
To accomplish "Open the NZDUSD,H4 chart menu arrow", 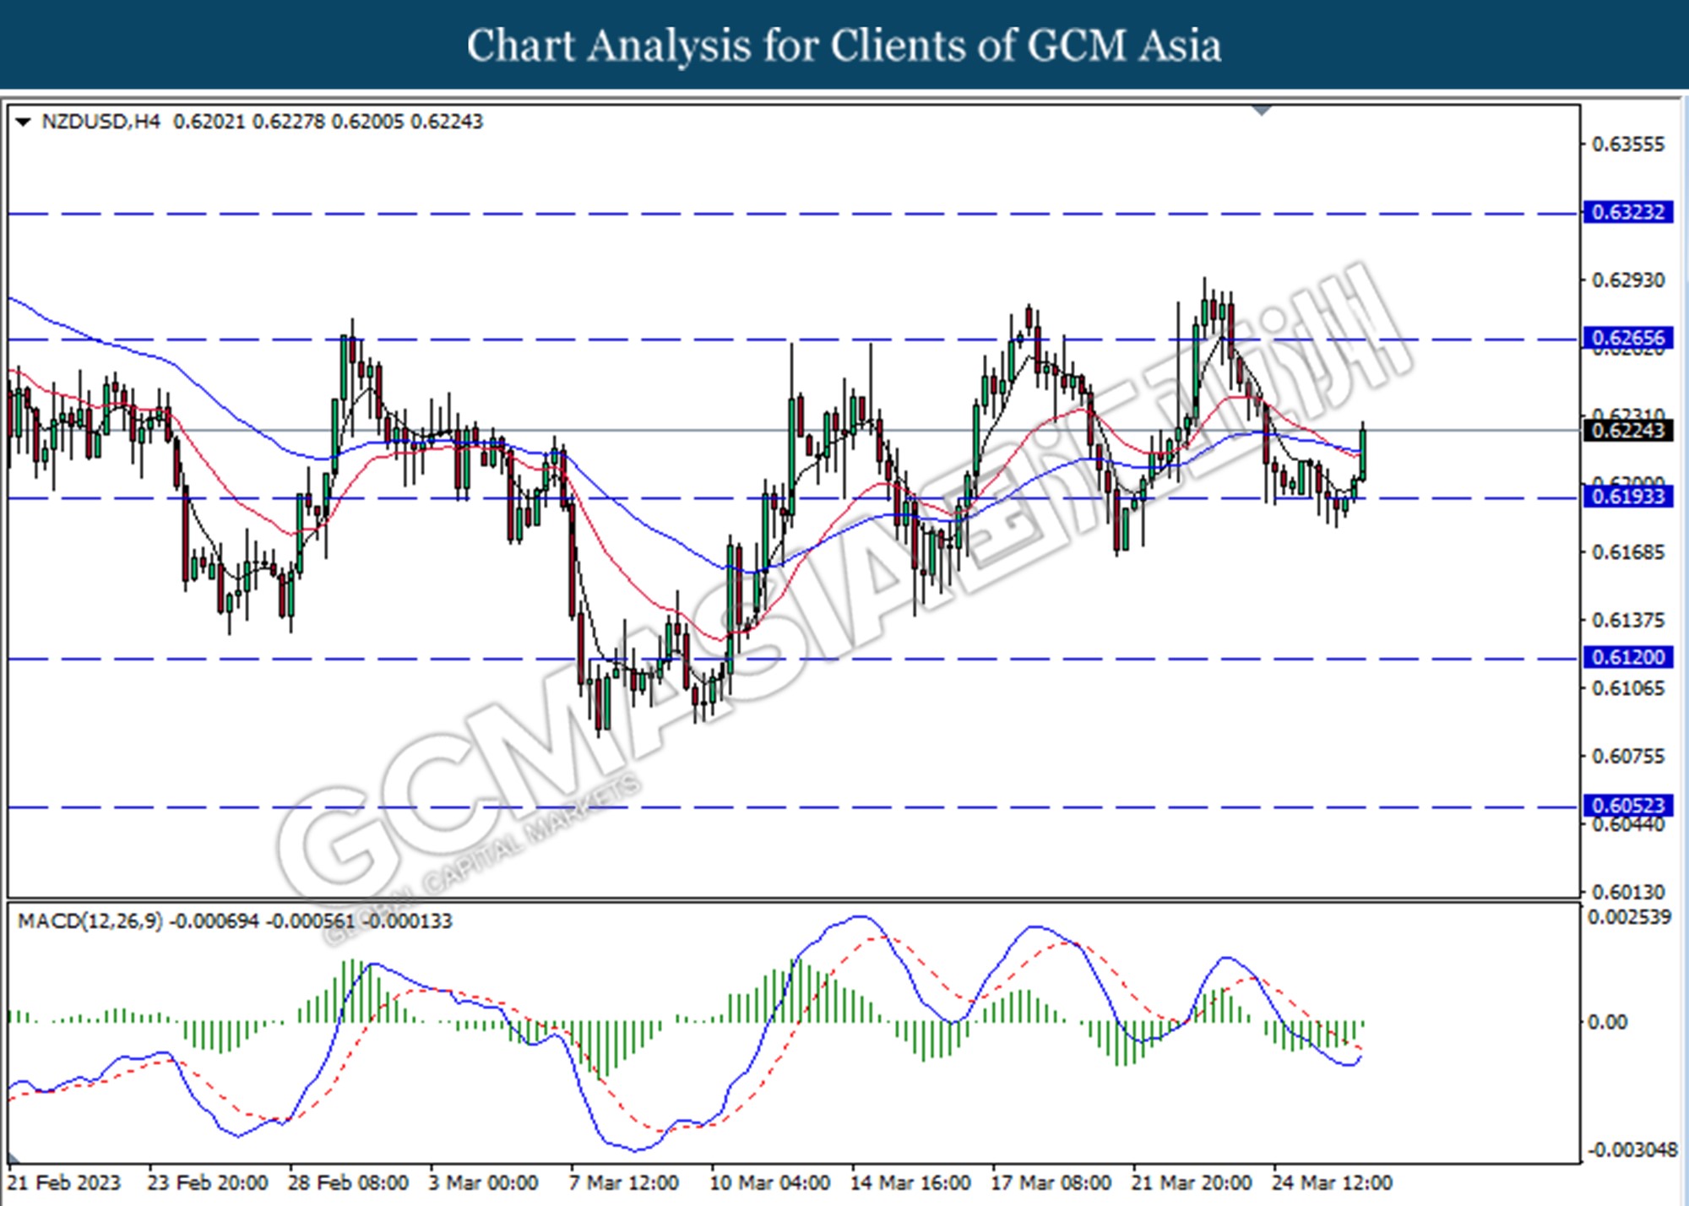I will (23, 122).
